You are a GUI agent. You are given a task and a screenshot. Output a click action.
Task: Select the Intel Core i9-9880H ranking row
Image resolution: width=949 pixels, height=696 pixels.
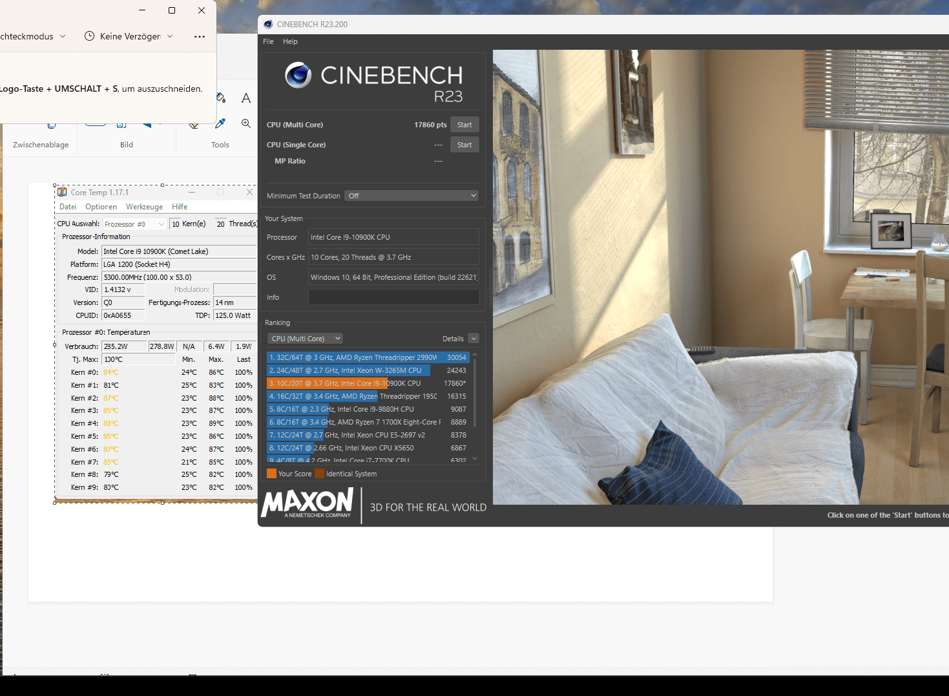(x=368, y=409)
